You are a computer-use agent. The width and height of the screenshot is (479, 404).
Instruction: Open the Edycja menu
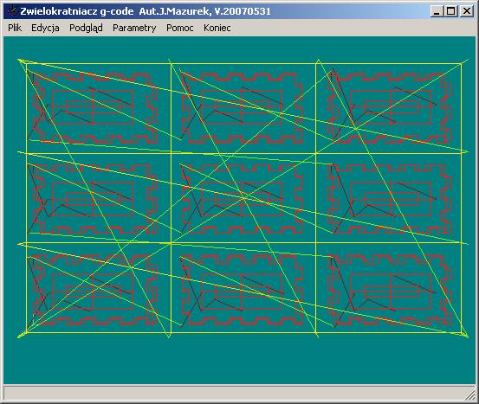pyautogui.click(x=45, y=28)
